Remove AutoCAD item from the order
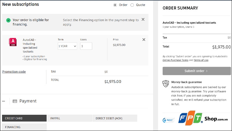The width and height of the screenshot is (232, 131). point(144,40)
